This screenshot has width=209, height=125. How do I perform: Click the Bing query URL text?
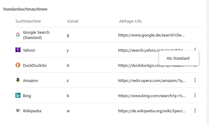point(152,96)
